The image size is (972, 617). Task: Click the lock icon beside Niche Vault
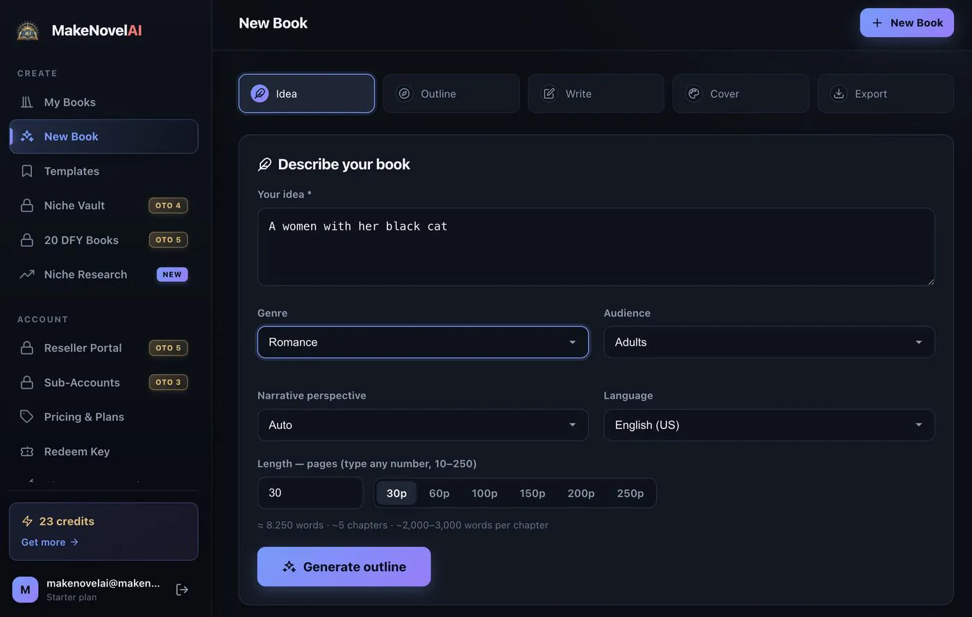[27, 205]
